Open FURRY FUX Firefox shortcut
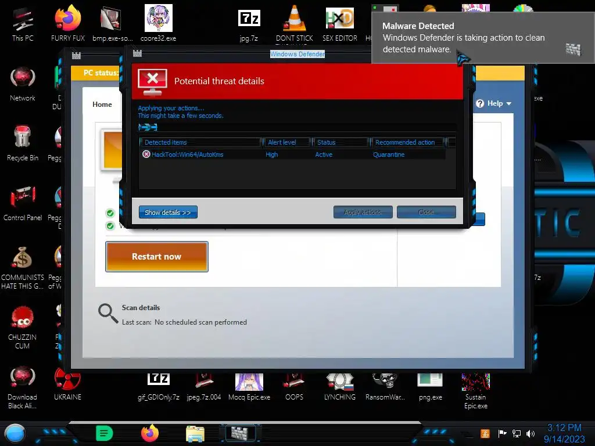Screen dimensions: 595x446 (67, 24)
